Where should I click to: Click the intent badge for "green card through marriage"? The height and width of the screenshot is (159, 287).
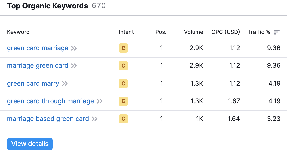pos(123,101)
